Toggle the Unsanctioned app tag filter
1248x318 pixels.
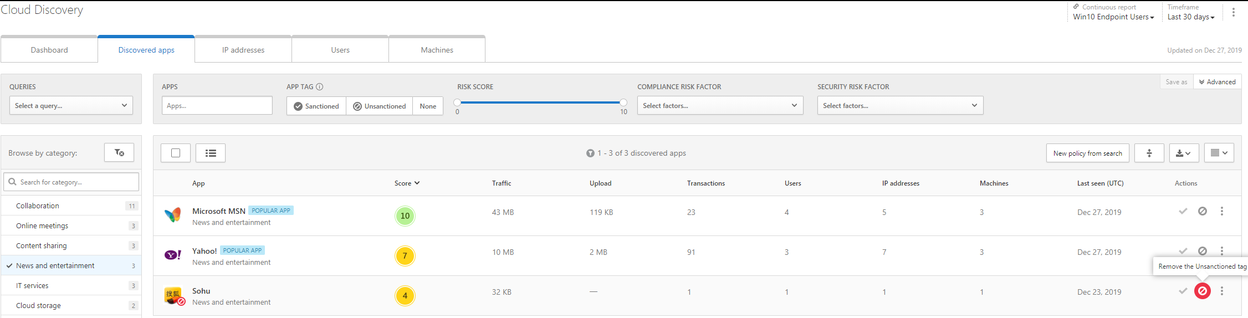pos(380,106)
